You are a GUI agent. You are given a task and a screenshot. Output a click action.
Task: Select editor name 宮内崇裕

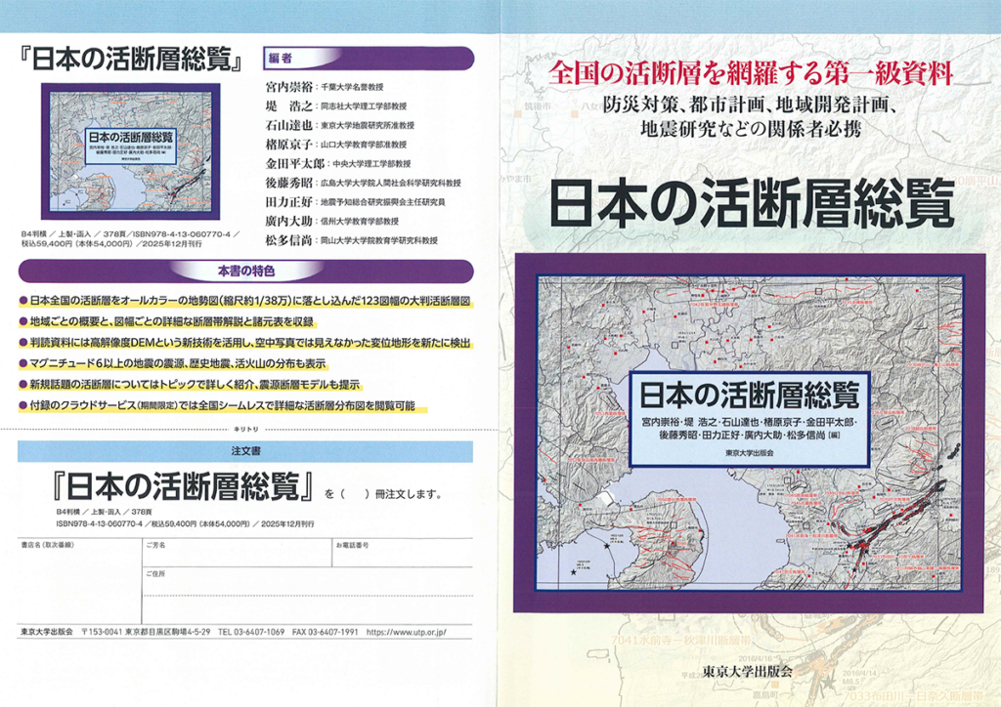pyautogui.click(x=289, y=87)
